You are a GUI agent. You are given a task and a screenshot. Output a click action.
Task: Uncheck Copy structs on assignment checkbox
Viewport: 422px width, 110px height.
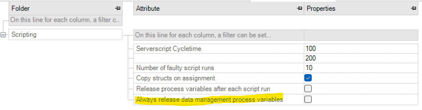308,78
